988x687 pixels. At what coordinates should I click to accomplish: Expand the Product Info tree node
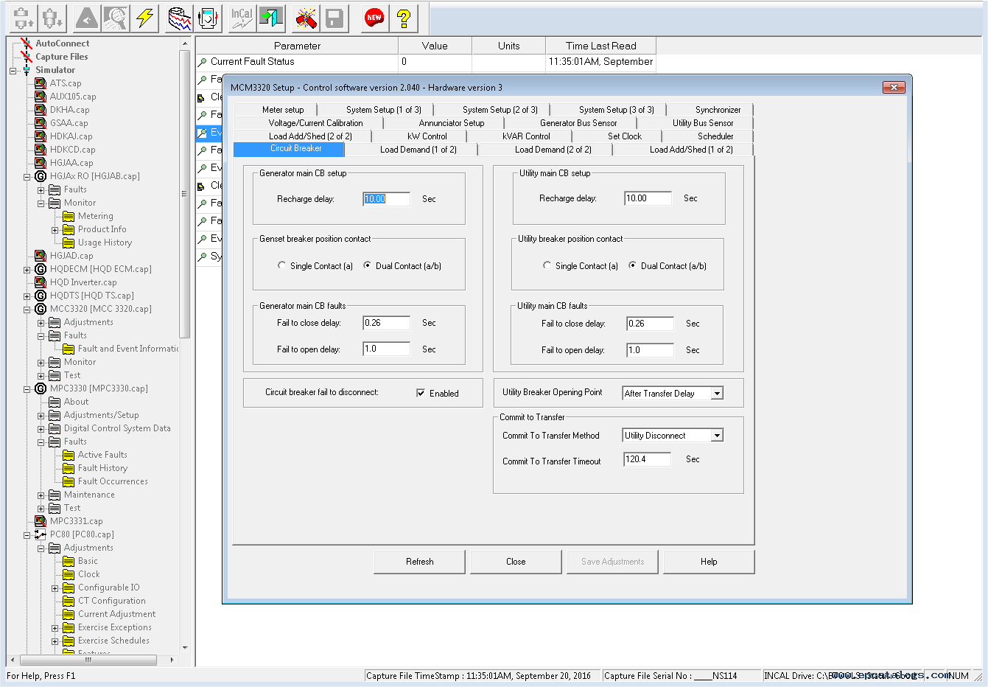point(55,230)
